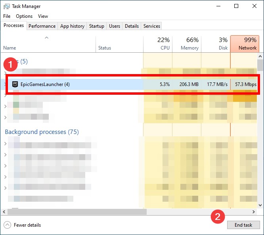The width and height of the screenshot is (264, 235).
Task: Open the Users tab
Action: [x=115, y=26]
